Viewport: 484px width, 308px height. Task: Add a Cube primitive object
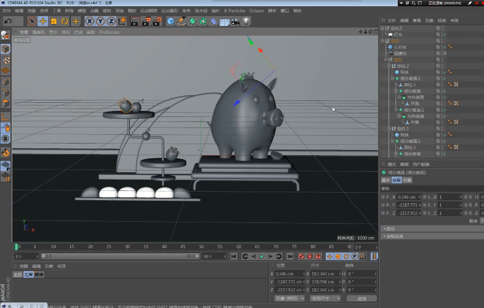171,21
